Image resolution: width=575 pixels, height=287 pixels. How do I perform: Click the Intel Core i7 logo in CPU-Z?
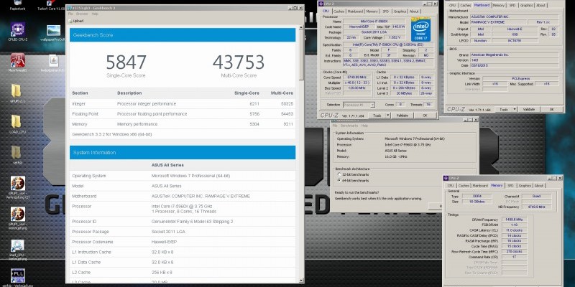coord(420,29)
